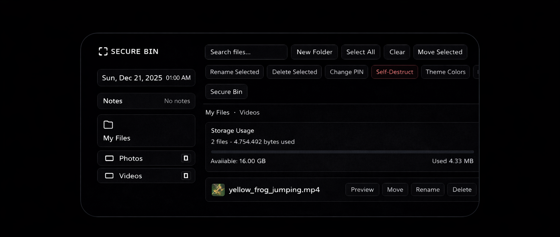Click the Photos folder icon

[109, 158]
